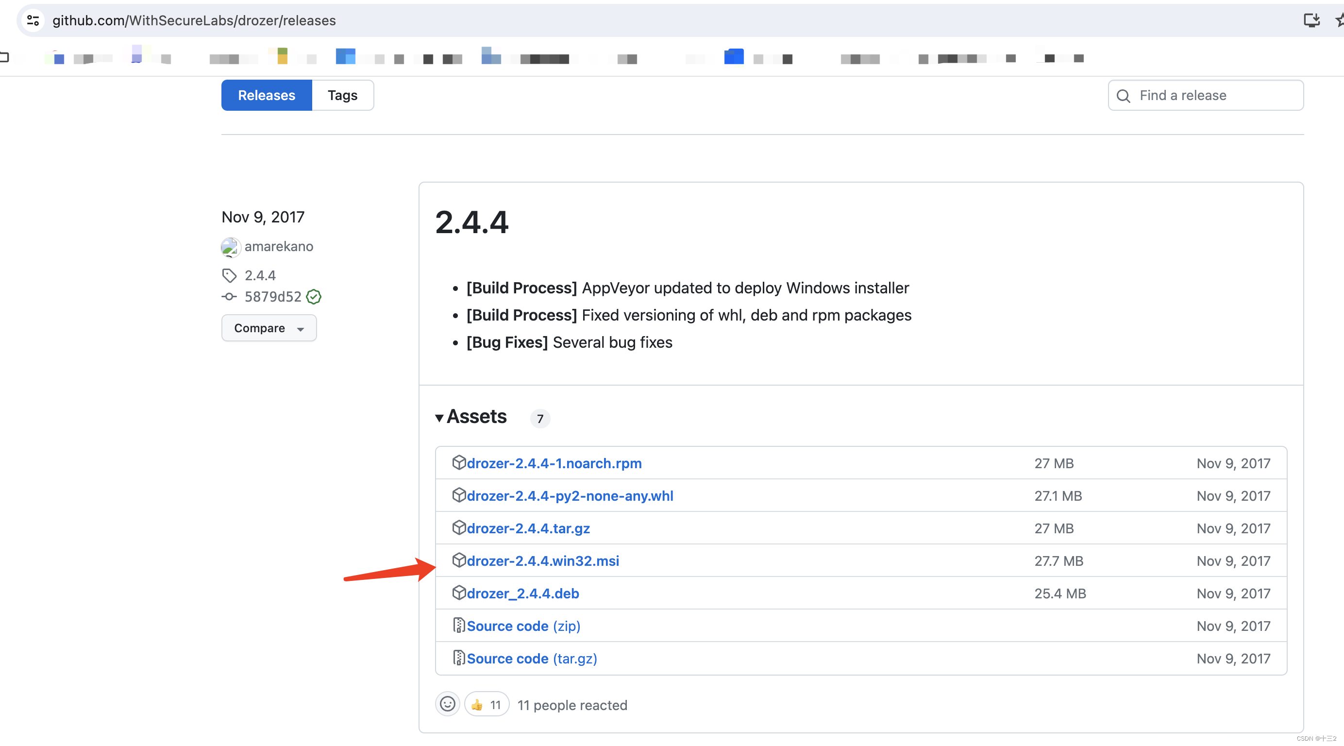Click the Source code zip archive icon
Screen dimensions: 1344x746
(457, 625)
